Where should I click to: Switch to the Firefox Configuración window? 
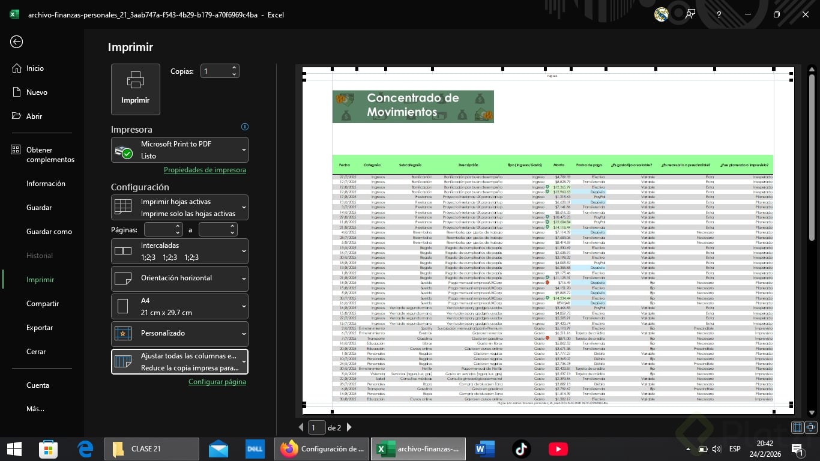[x=322, y=449]
